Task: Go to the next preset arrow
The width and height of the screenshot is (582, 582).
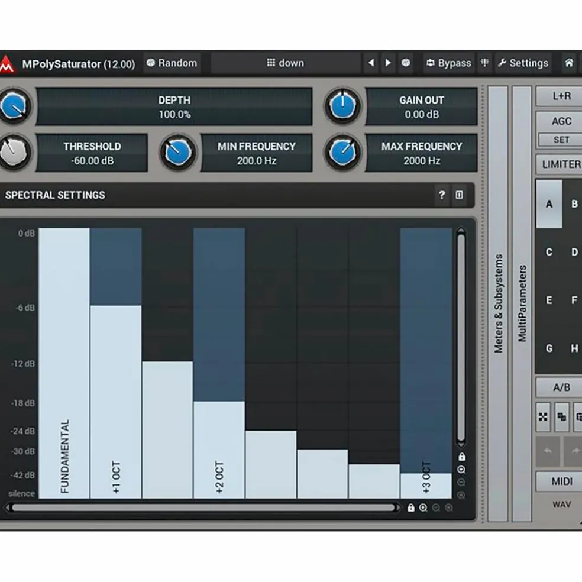Action: pos(388,63)
